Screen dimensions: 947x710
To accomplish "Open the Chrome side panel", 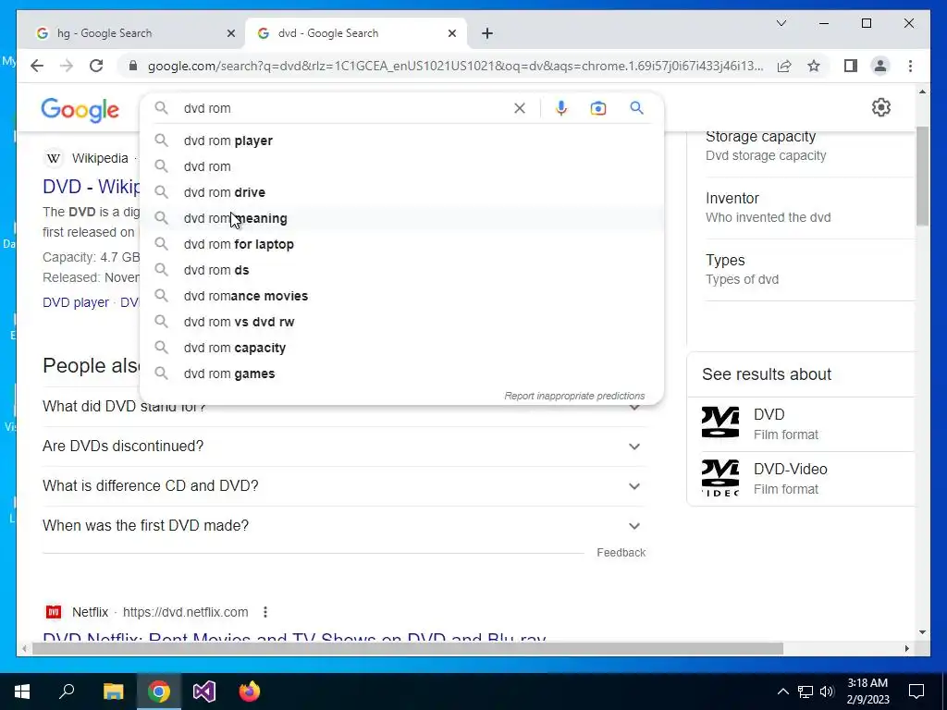I will point(851,66).
